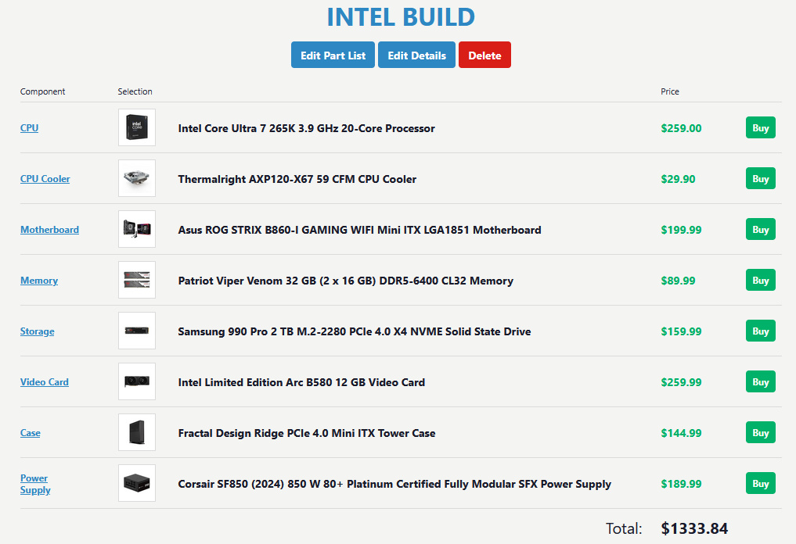This screenshot has width=796, height=544.
Task: Click the Intel Arc B580 video card thumbnail
Action: (137, 381)
